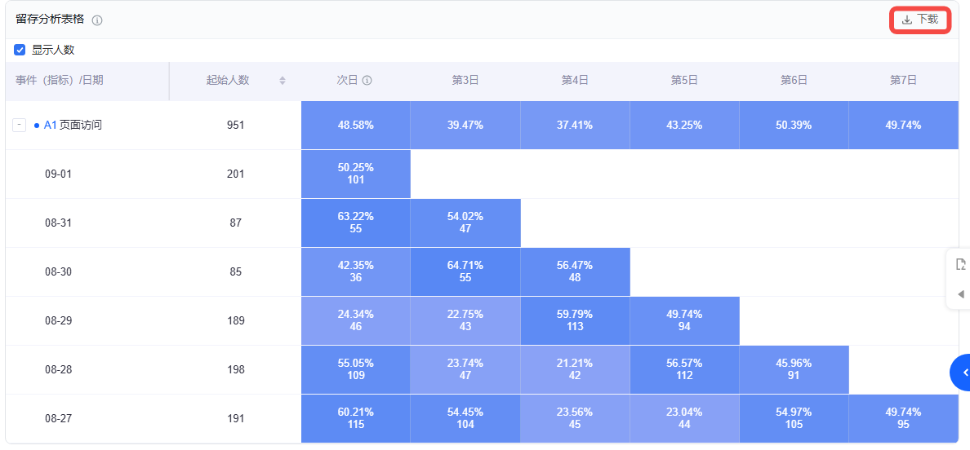Select the 08-29 date row label

[58, 321]
